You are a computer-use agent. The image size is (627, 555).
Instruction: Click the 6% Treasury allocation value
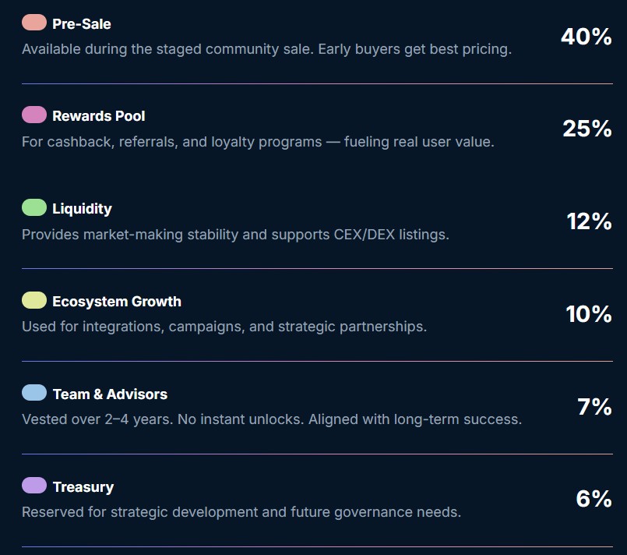click(594, 499)
